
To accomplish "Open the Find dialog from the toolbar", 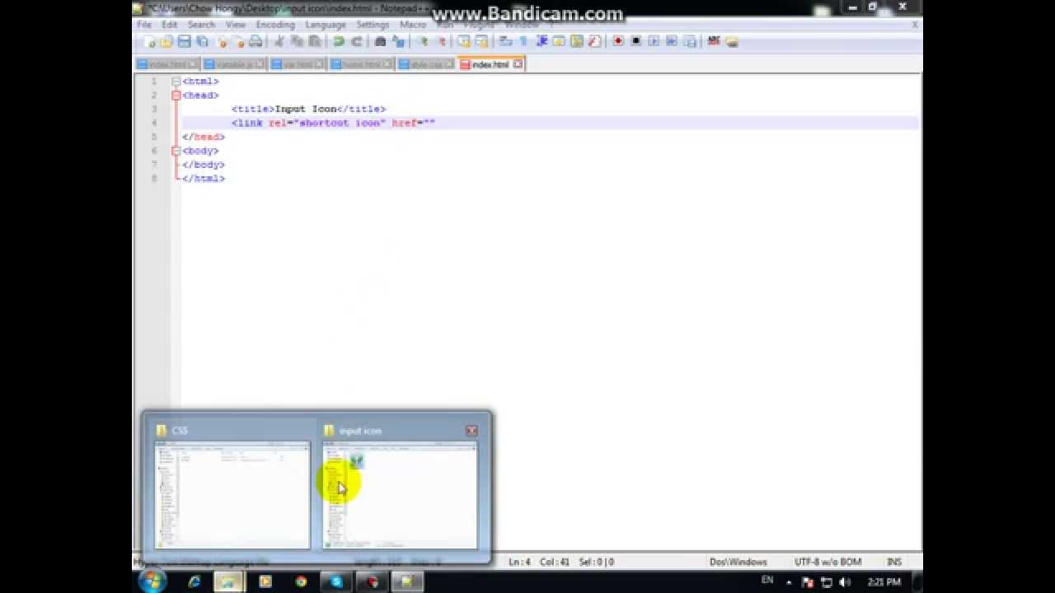I will 381,40.
